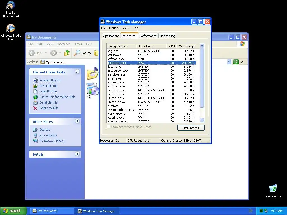Select the taskmgr.exe process row

click(152, 114)
